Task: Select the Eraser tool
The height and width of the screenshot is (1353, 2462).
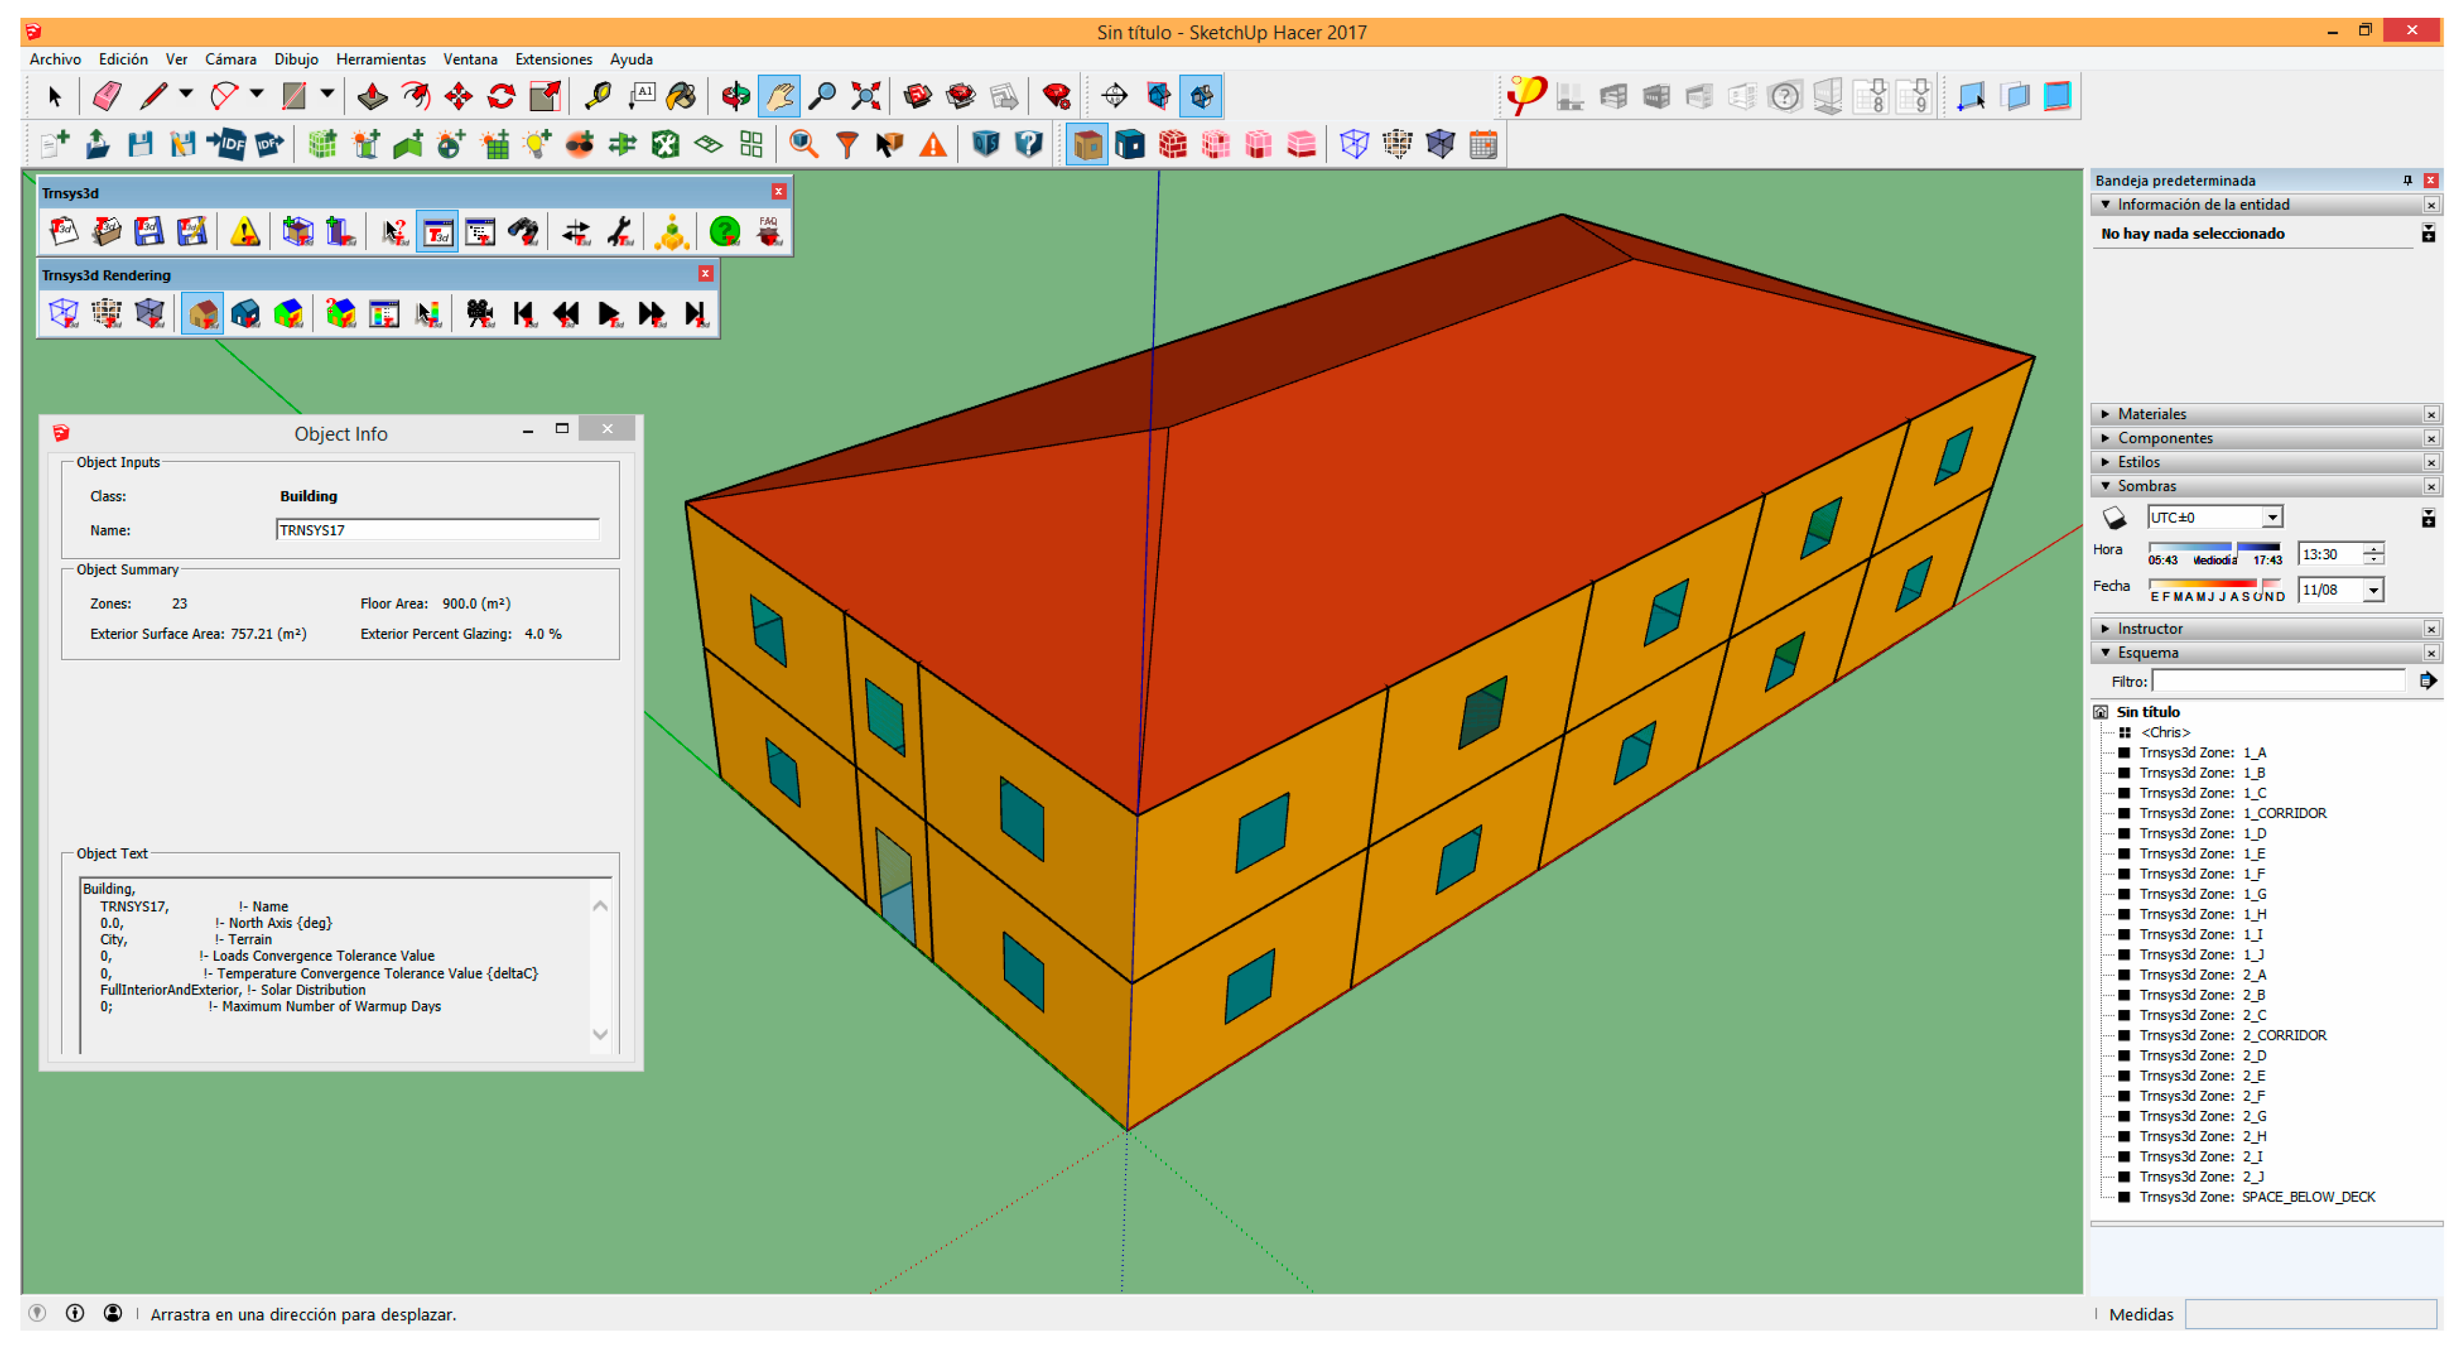Action: coord(106,95)
